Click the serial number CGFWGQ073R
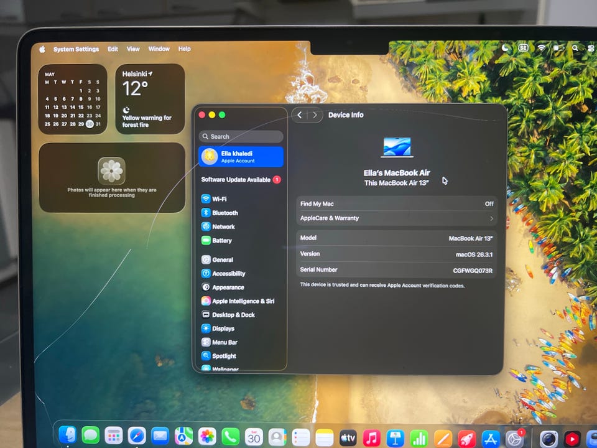The image size is (597, 448). coord(473,271)
